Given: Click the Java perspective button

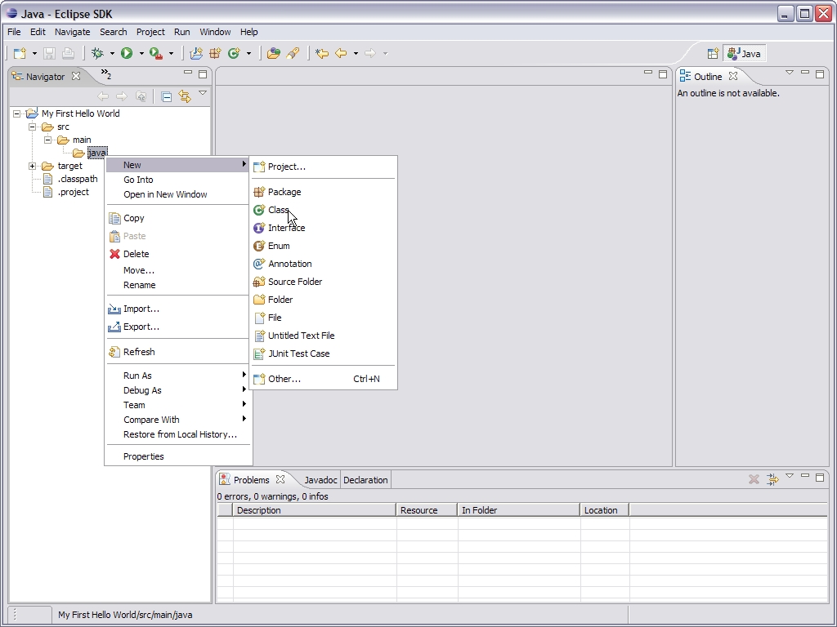Looking at the screenshot, I should pos(744,54).
